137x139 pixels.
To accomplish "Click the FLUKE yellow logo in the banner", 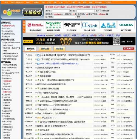I will (28, 41).
